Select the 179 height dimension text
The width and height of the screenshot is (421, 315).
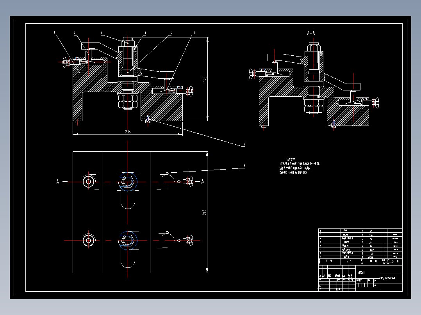(x=205, y=79)
